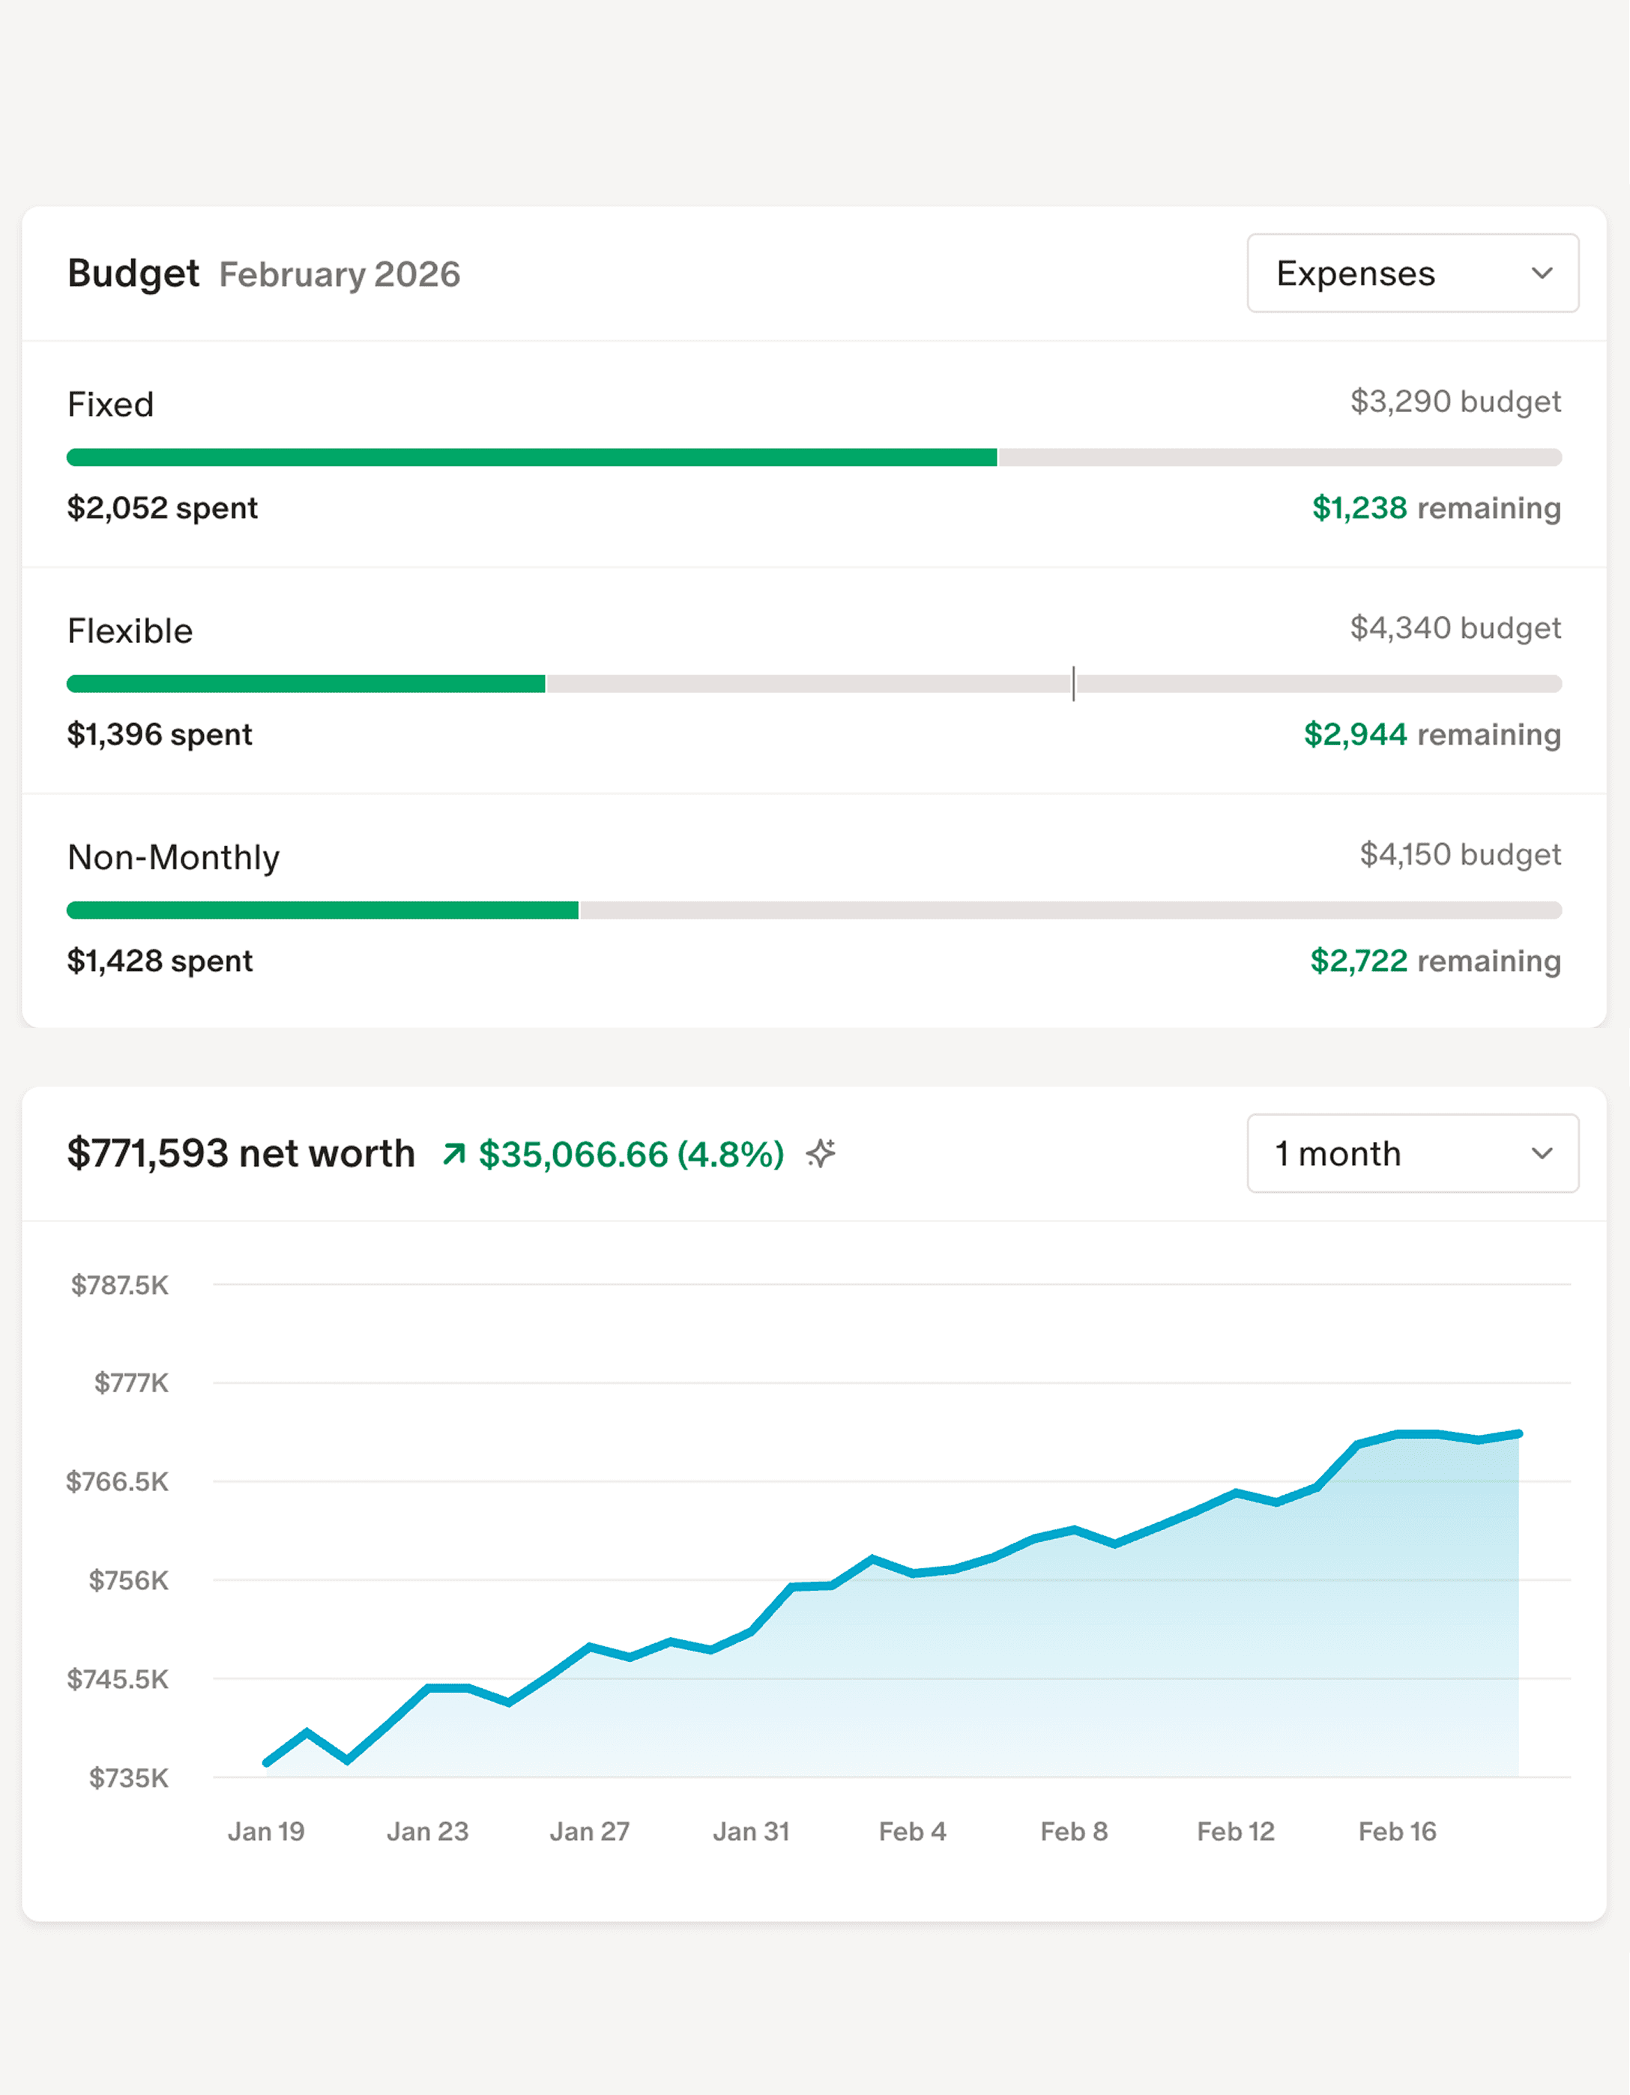1630x2095 pixels.
Task: Expand the Fixed budget category
Action: [x=109, y=404]
